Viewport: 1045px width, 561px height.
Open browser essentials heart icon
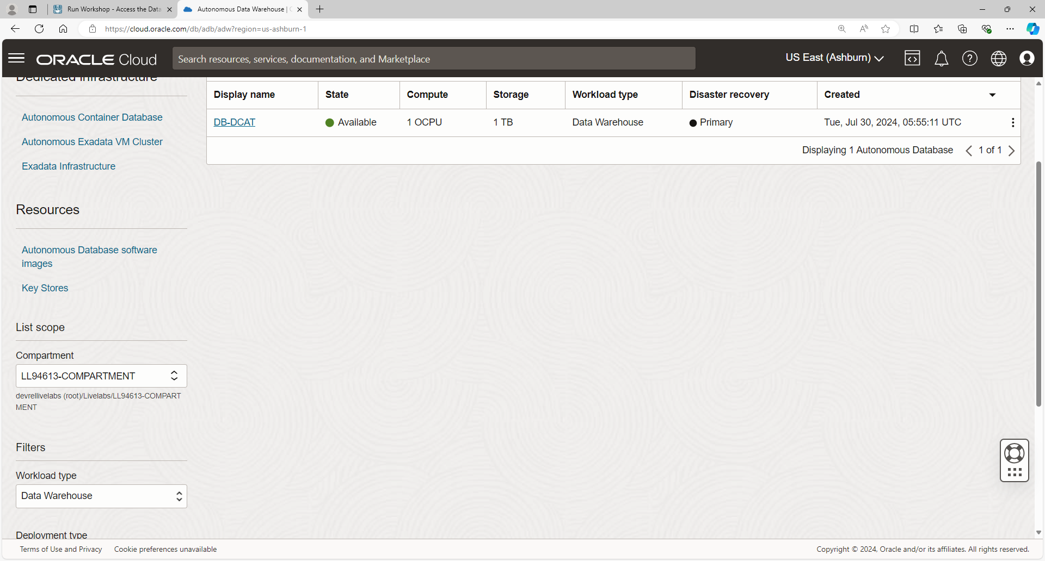pos(986,29)
